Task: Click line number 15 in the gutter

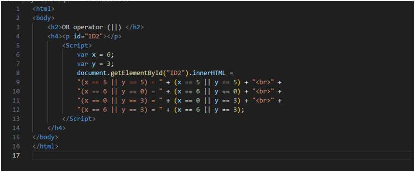Action: click(16, 137)
